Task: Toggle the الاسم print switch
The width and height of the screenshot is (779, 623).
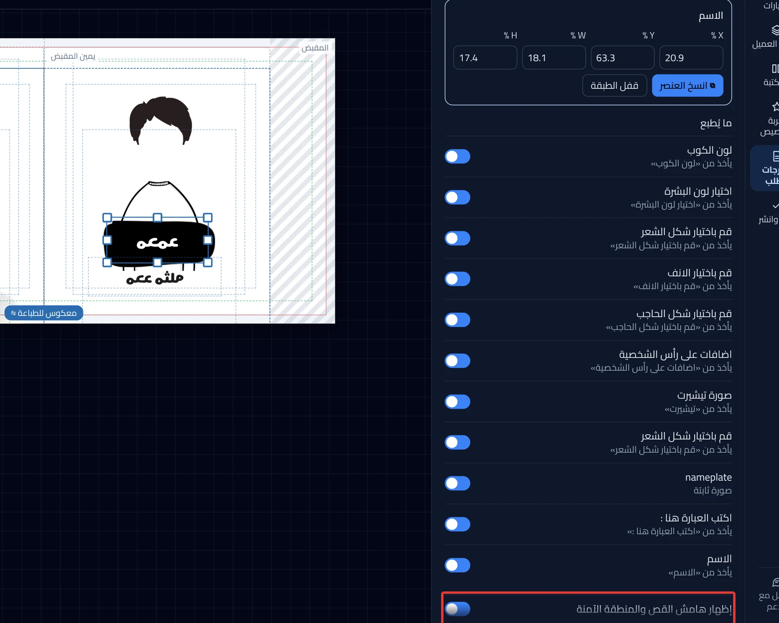Action: coord(457,565)
